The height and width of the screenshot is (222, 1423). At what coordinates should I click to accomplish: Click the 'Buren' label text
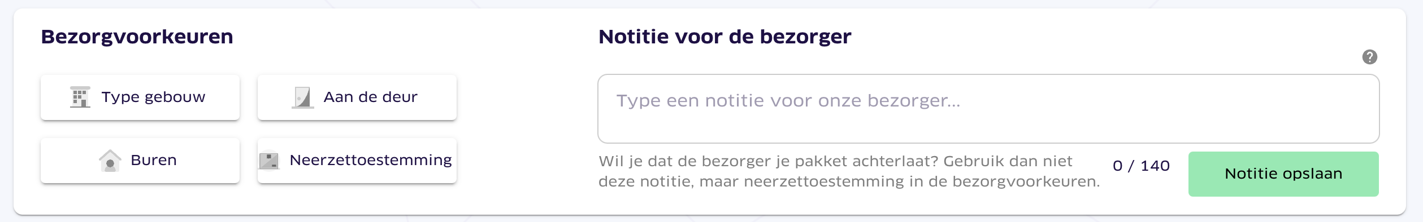coord(154,161)
